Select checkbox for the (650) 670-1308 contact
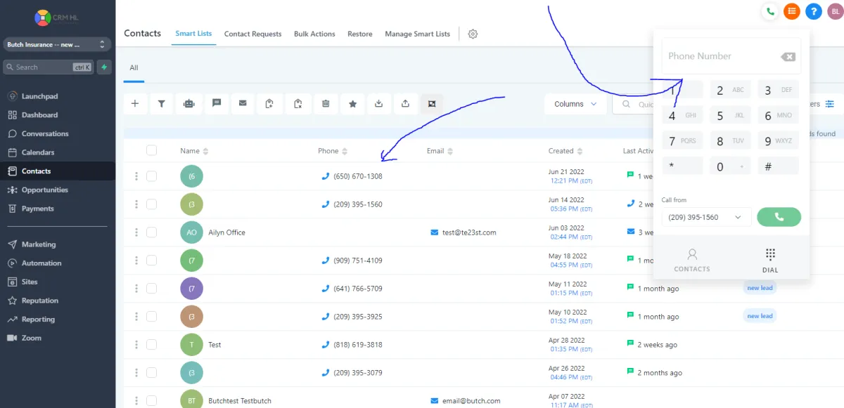This screenshot has height=408, width=844. click(151, 176)
